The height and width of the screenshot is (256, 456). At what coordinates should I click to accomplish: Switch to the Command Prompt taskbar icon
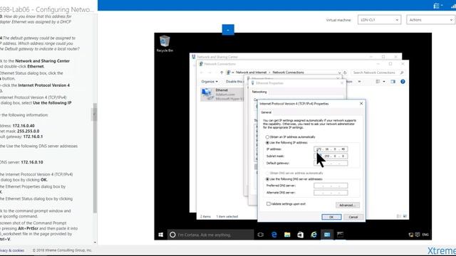[x=340, y=235]
